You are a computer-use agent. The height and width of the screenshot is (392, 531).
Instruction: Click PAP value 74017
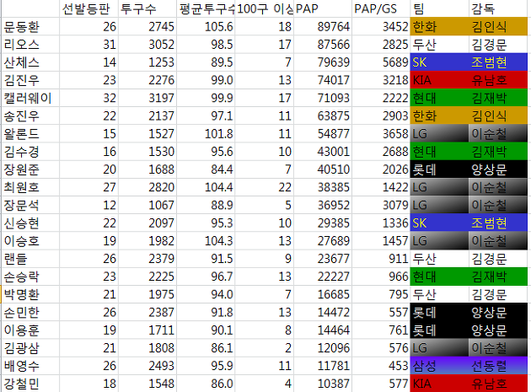(323, 80)
